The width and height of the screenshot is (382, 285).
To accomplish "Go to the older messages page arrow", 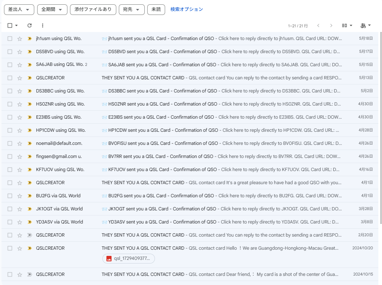I will pyautogui.click(x=331, y=25).
